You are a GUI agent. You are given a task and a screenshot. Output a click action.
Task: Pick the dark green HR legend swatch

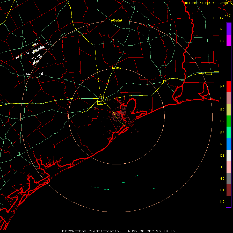(229, 121)
